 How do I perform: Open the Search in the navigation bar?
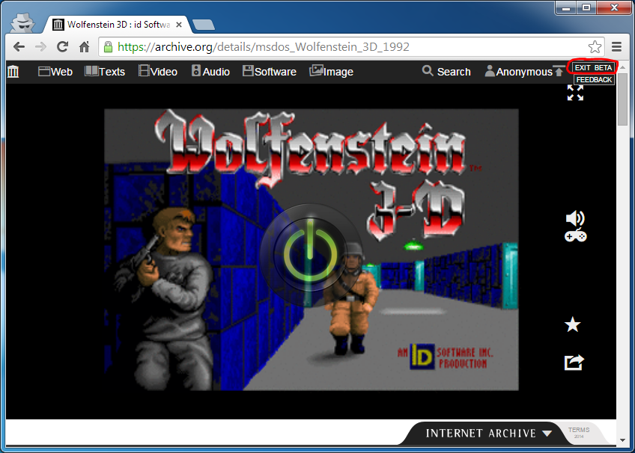[x=446, y=72]
